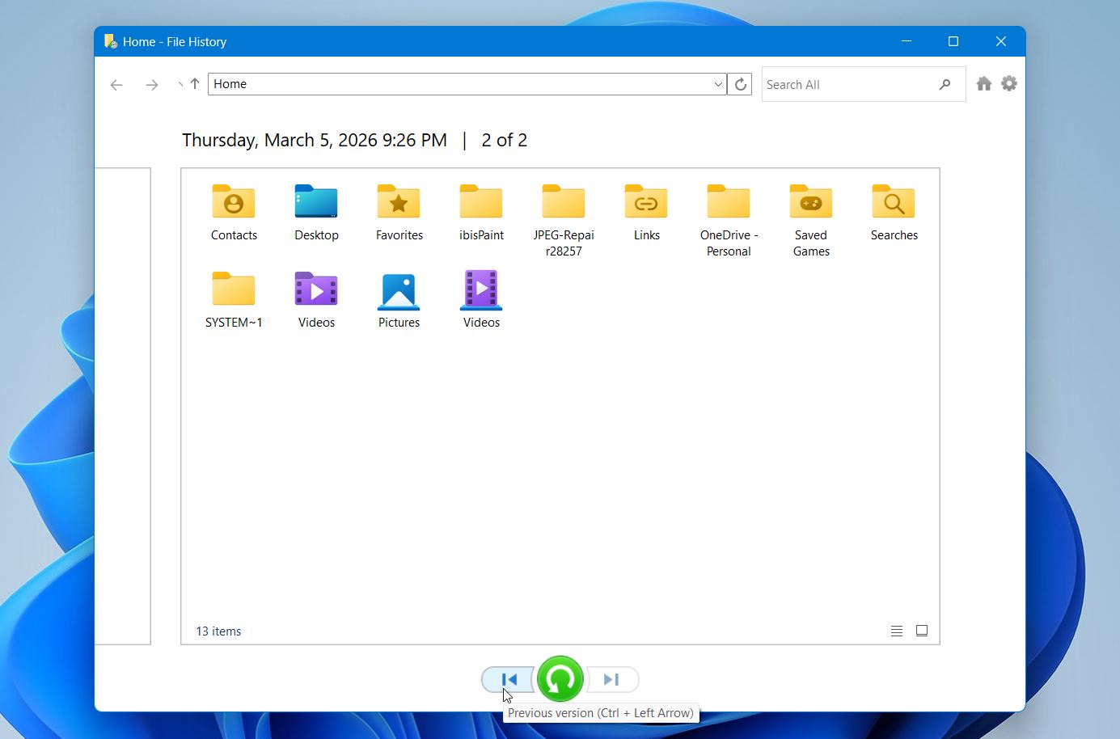Click the forward navigation arrow
1120x739 pixels.
click(x=152, y=84)
